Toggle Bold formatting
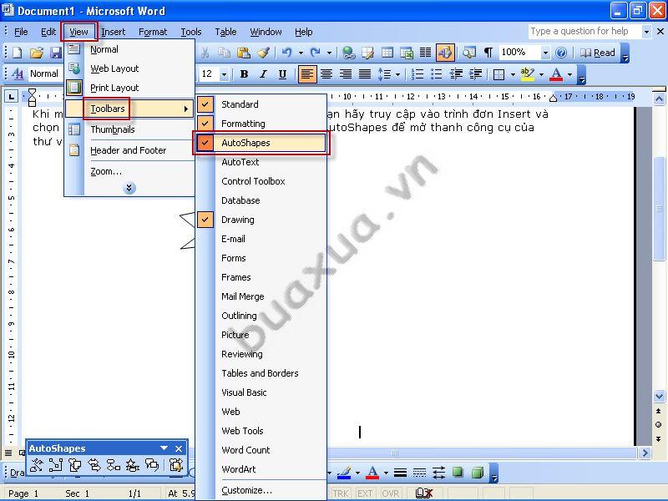This screenshot has width=668, height=501. pos(244,74)
